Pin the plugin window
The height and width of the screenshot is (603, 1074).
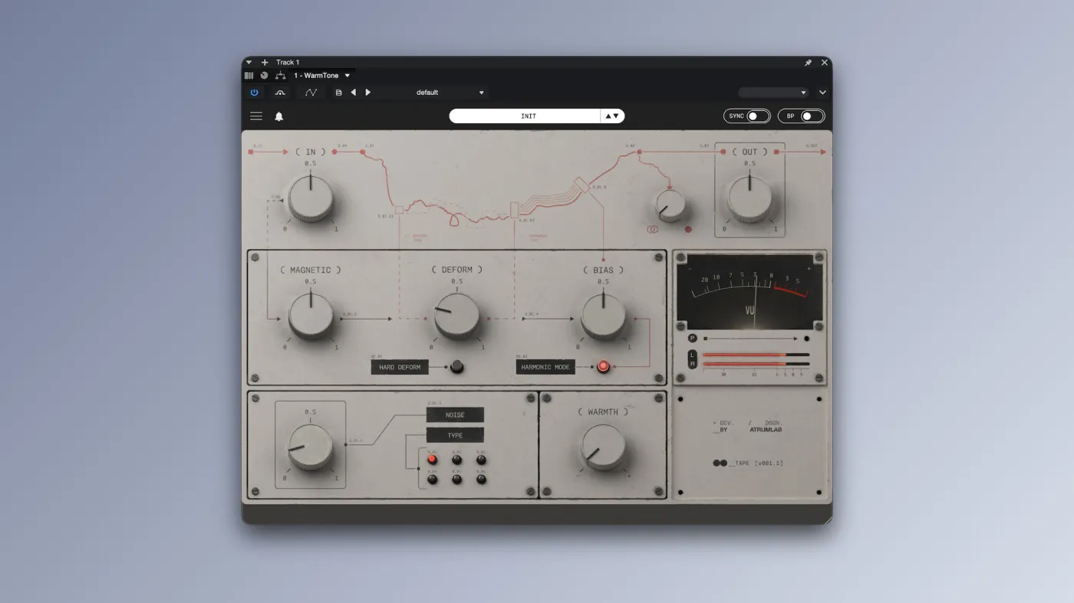pos(808,63)
